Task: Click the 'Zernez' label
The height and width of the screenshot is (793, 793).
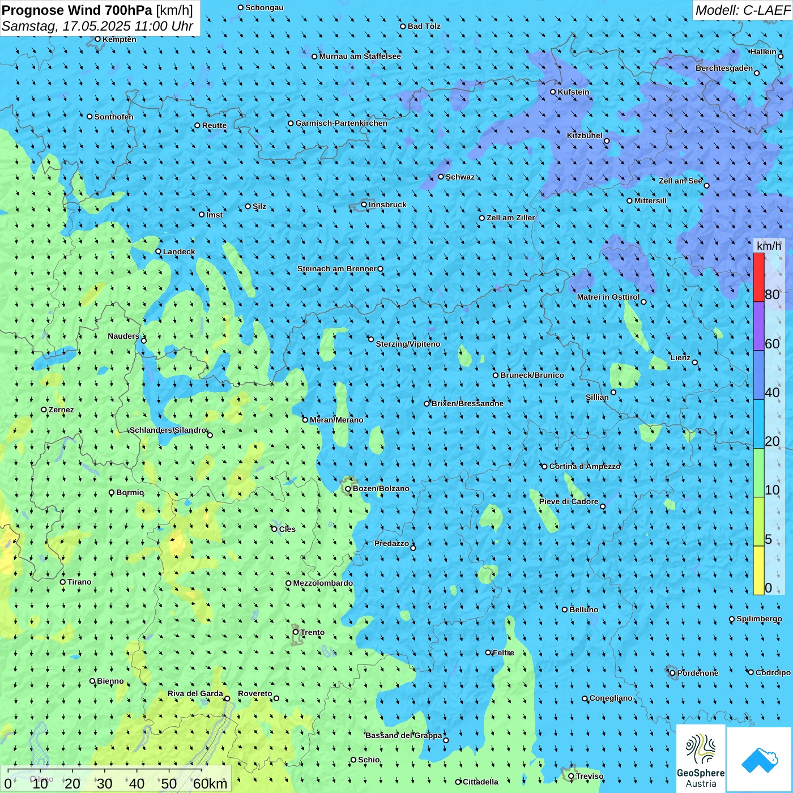Action: 61,410
